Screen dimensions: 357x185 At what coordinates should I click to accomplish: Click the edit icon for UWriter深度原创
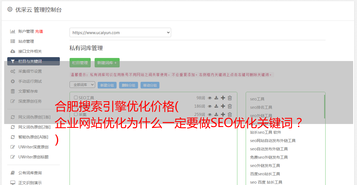click(x=13, y=147)
